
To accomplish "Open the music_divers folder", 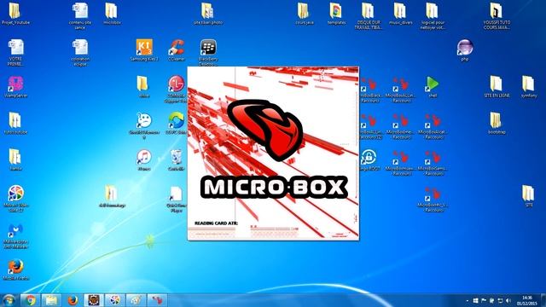I will [x=400, y=14].
